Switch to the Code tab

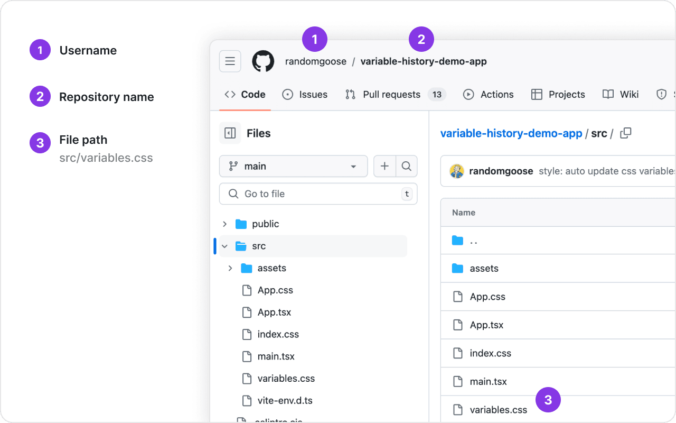coord(245,95)
